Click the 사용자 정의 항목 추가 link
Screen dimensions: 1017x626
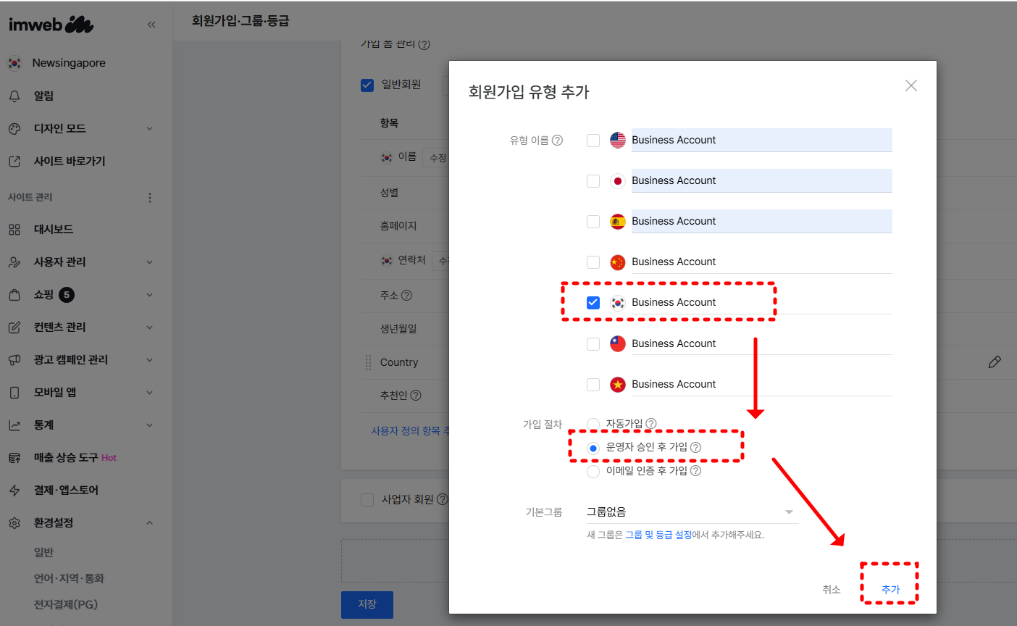(411, 430)
